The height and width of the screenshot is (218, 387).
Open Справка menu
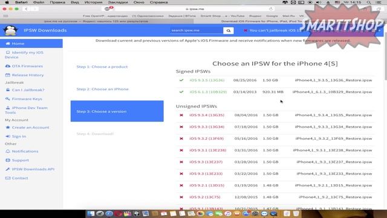point(158,2)
